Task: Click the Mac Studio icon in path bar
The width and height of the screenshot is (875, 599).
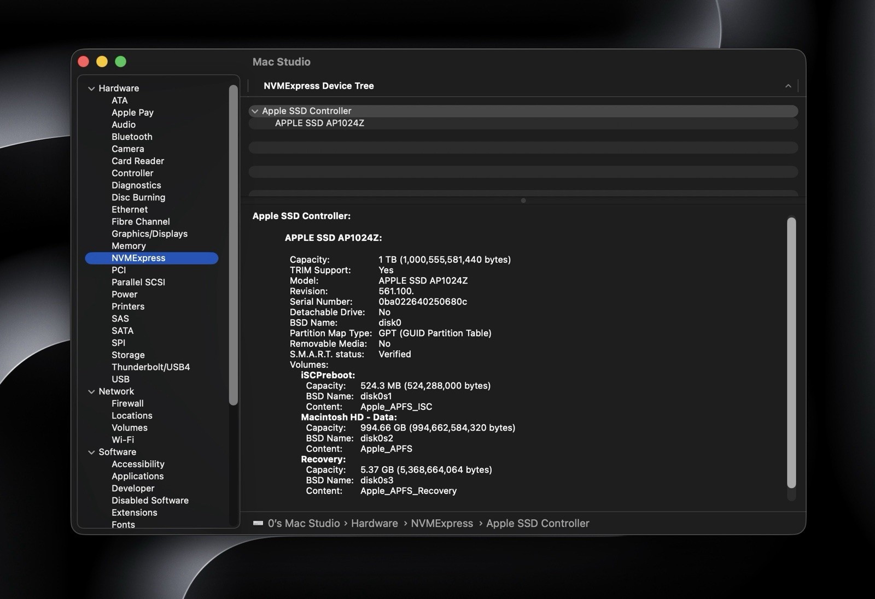Action: click(258, 523)
